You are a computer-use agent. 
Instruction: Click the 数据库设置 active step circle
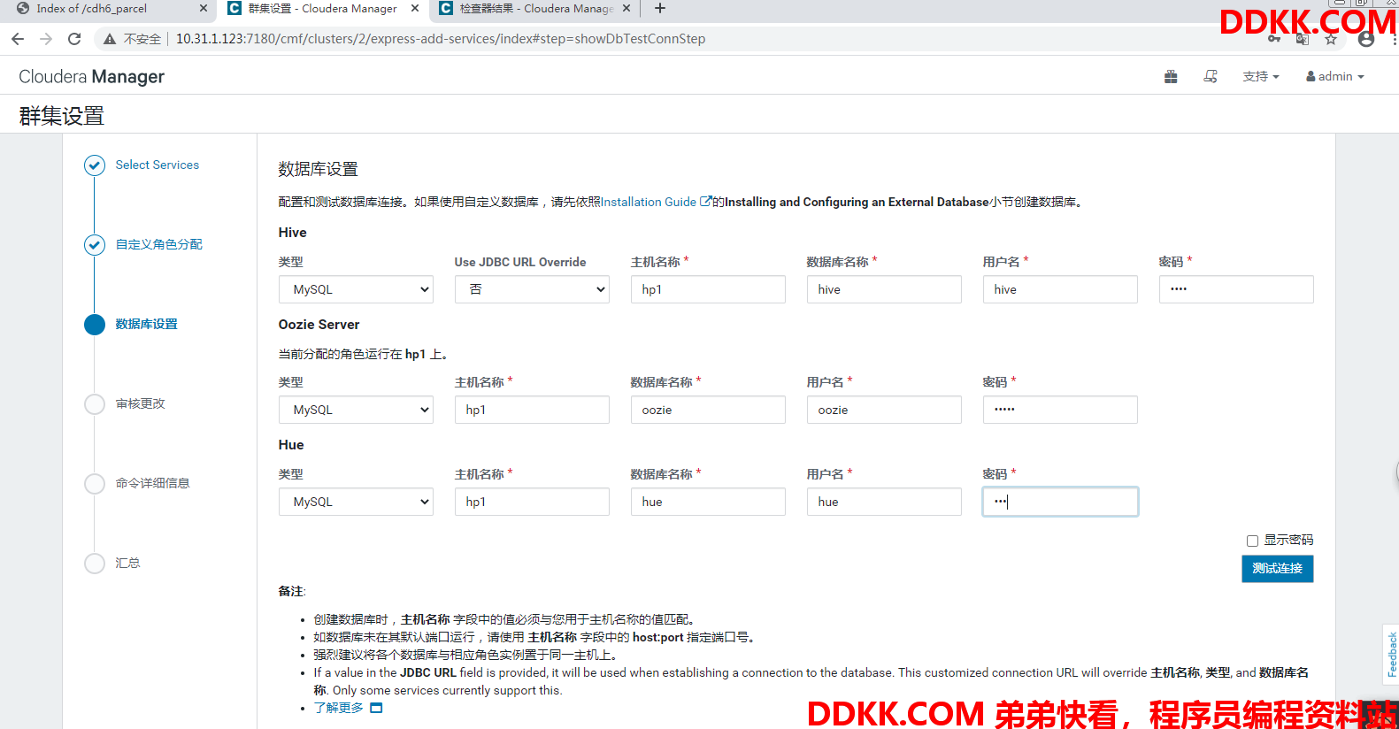[95, 325]
